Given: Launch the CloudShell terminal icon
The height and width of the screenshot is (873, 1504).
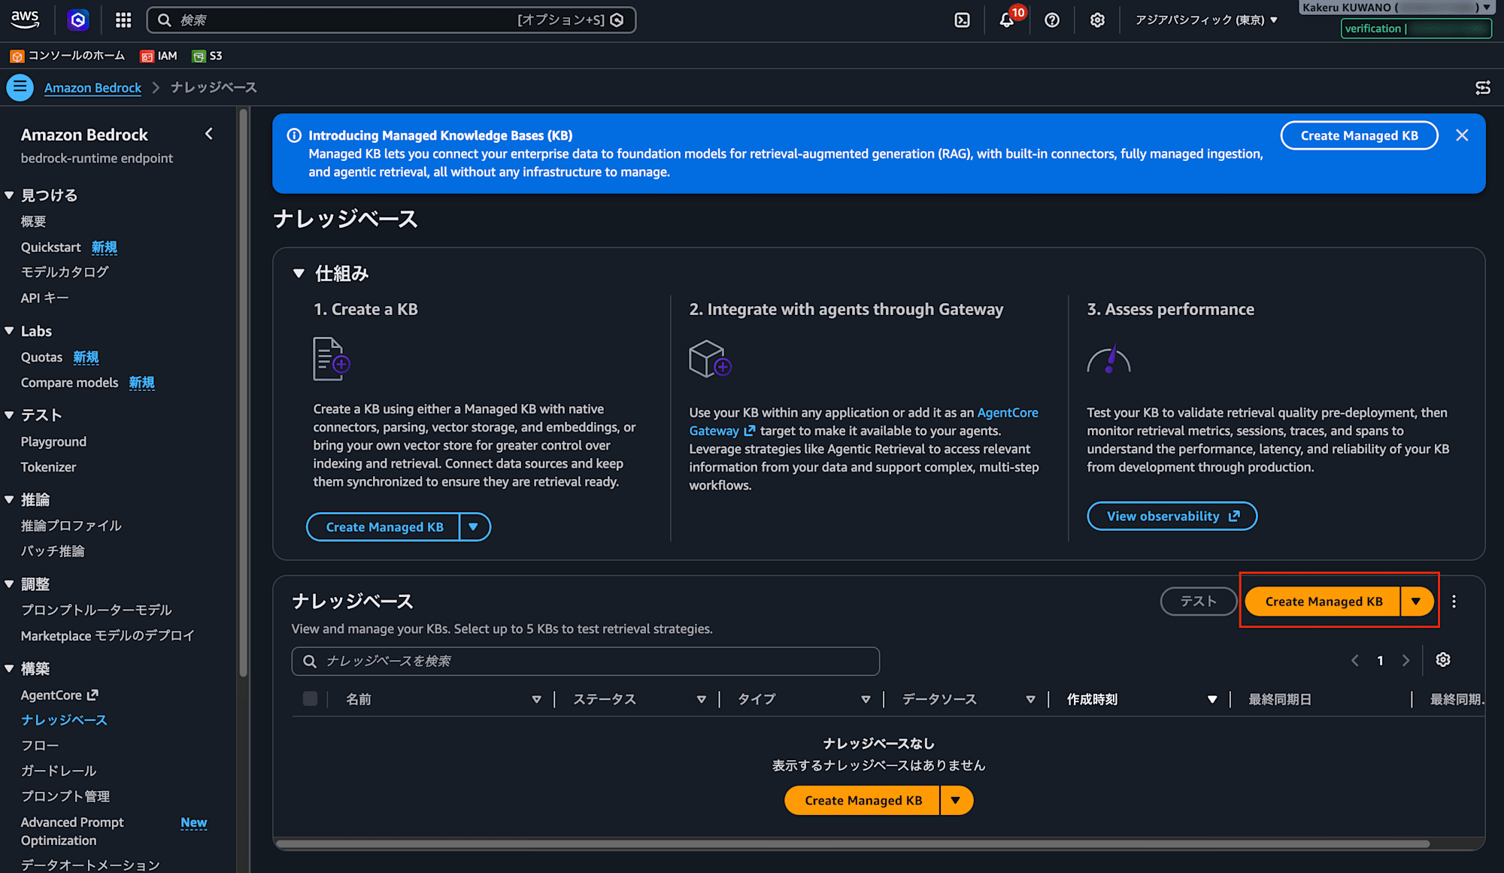Looking at the screenshot, I should (962, 20).
